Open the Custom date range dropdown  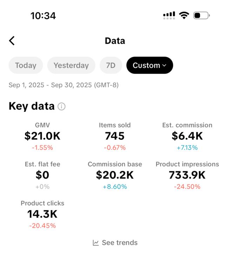click(x=150, y=65)
